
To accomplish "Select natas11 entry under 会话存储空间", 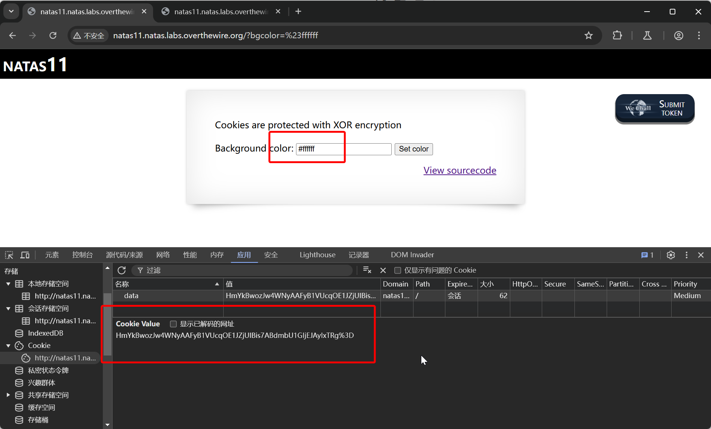I will [x=59, y=321].
